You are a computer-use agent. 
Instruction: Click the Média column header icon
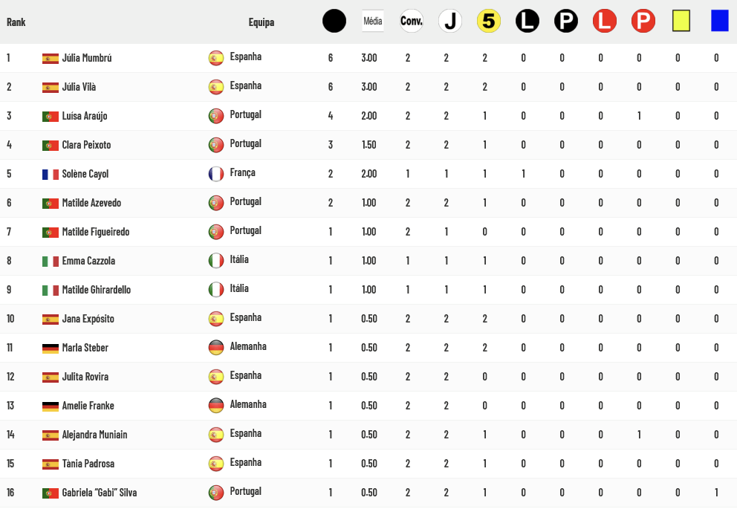[x=373, y=21]
